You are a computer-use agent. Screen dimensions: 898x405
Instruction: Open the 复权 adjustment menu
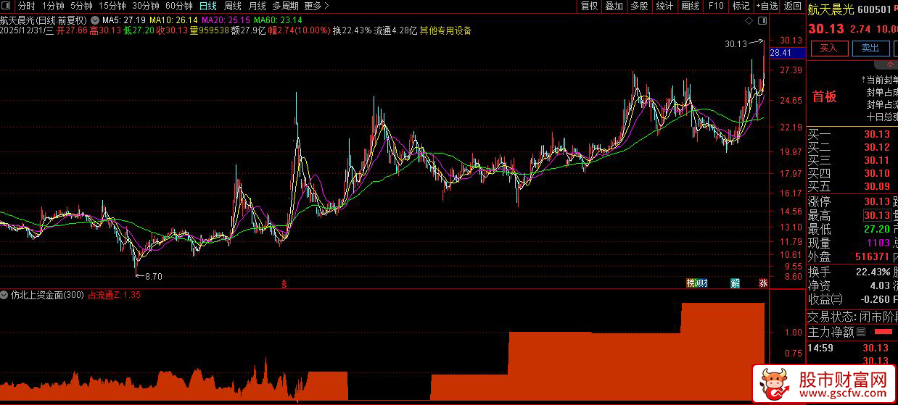click(x=590, y=6)
